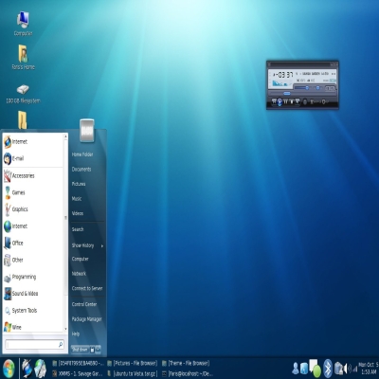Screen dimensions: 379x379
Task: Open Network from start menu
Action: 79,274
